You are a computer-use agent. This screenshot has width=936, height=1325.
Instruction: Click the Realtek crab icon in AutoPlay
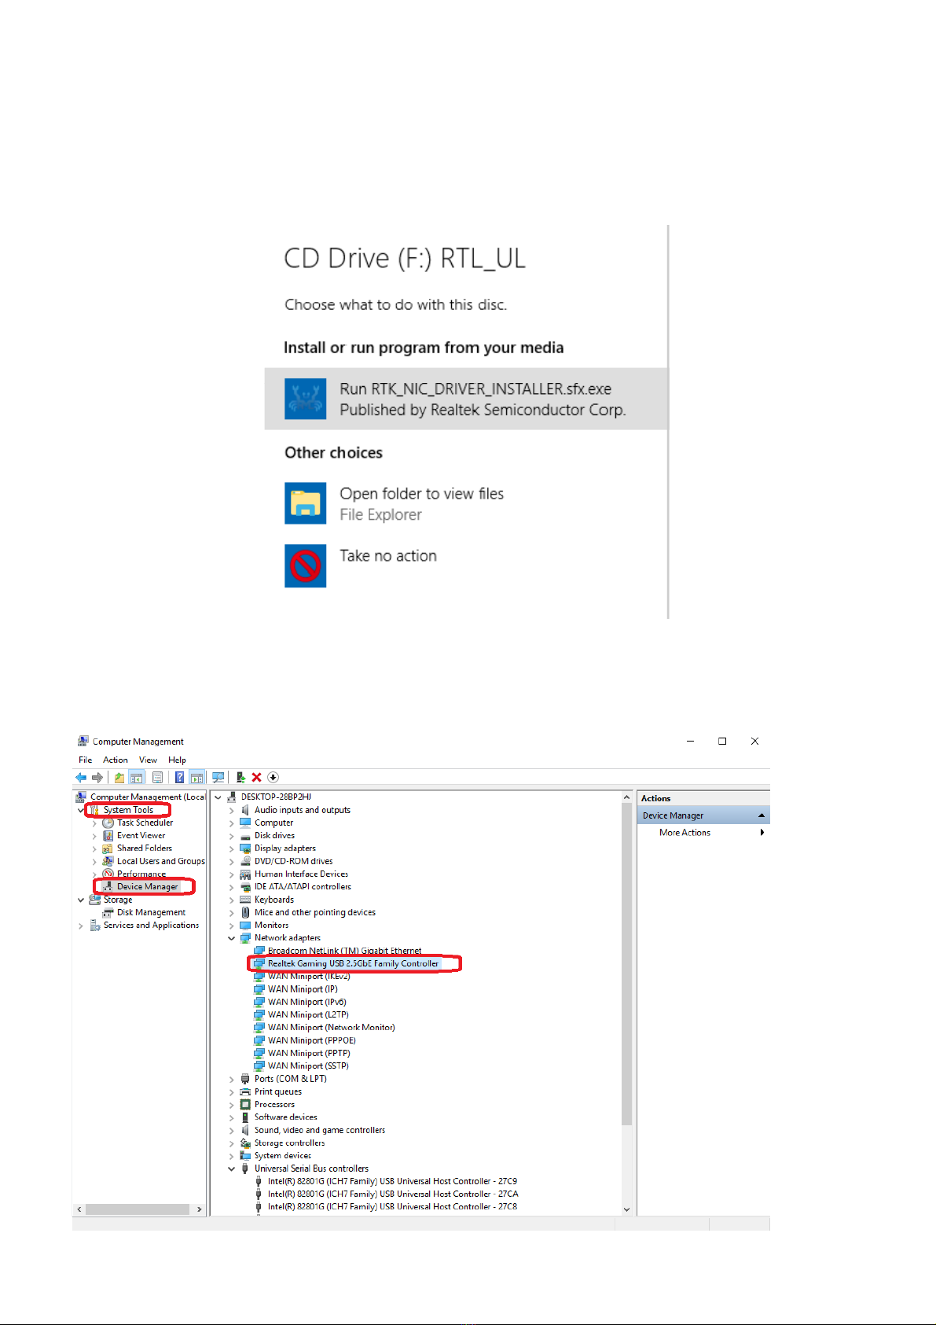click(305, 399)
